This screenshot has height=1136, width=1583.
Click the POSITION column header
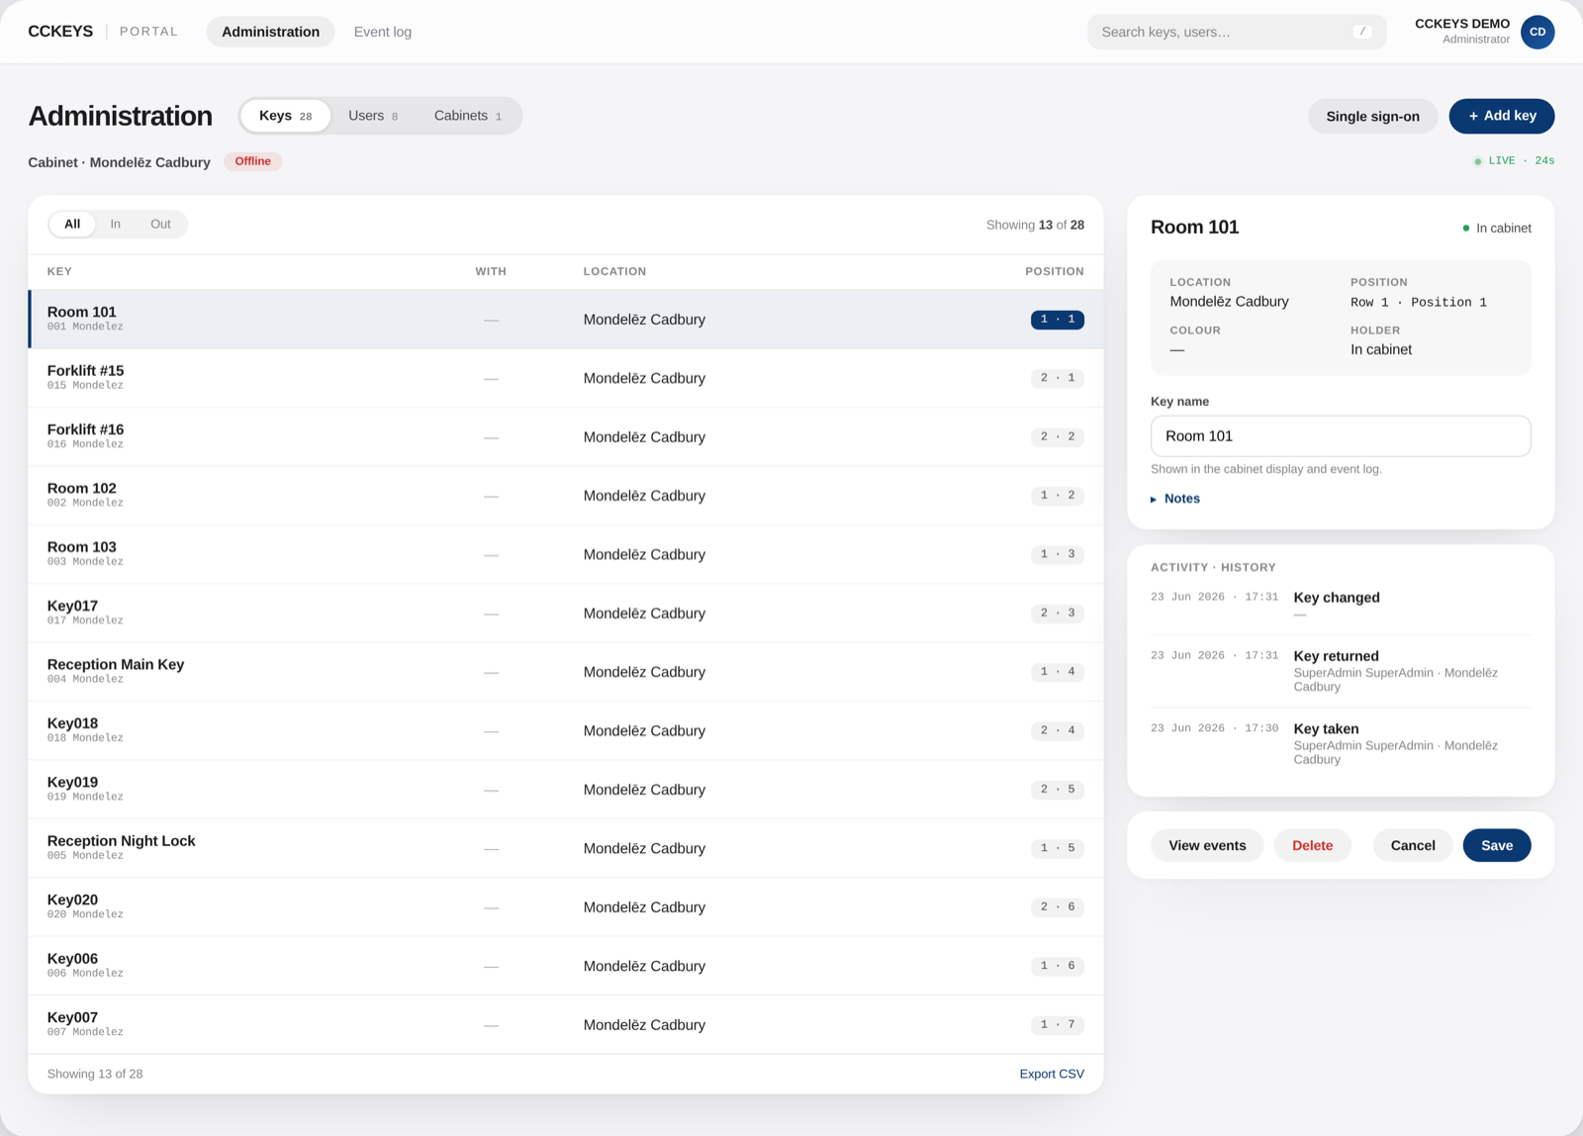1055,271
